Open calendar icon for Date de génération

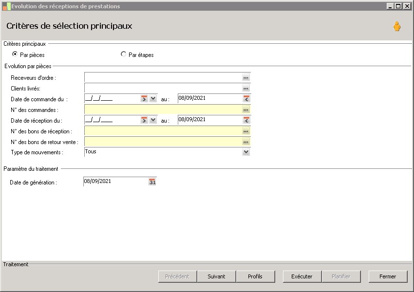click(x=152, y=182)
